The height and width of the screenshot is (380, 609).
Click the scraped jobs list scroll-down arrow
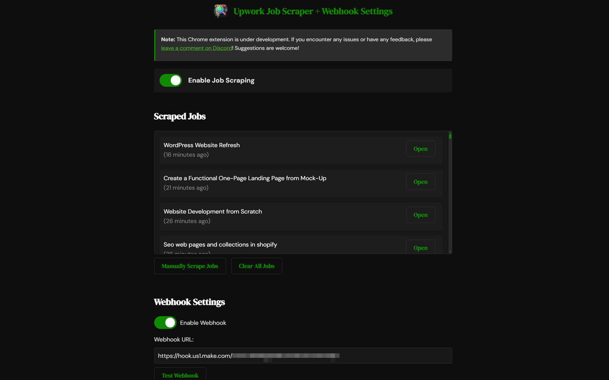point(450,252)
